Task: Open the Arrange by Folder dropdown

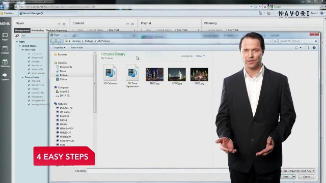Action: pyautogui.click(x=200, y=56)
